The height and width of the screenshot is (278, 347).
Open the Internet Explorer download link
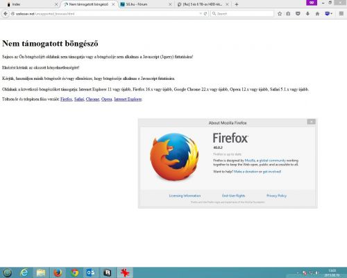128,99
